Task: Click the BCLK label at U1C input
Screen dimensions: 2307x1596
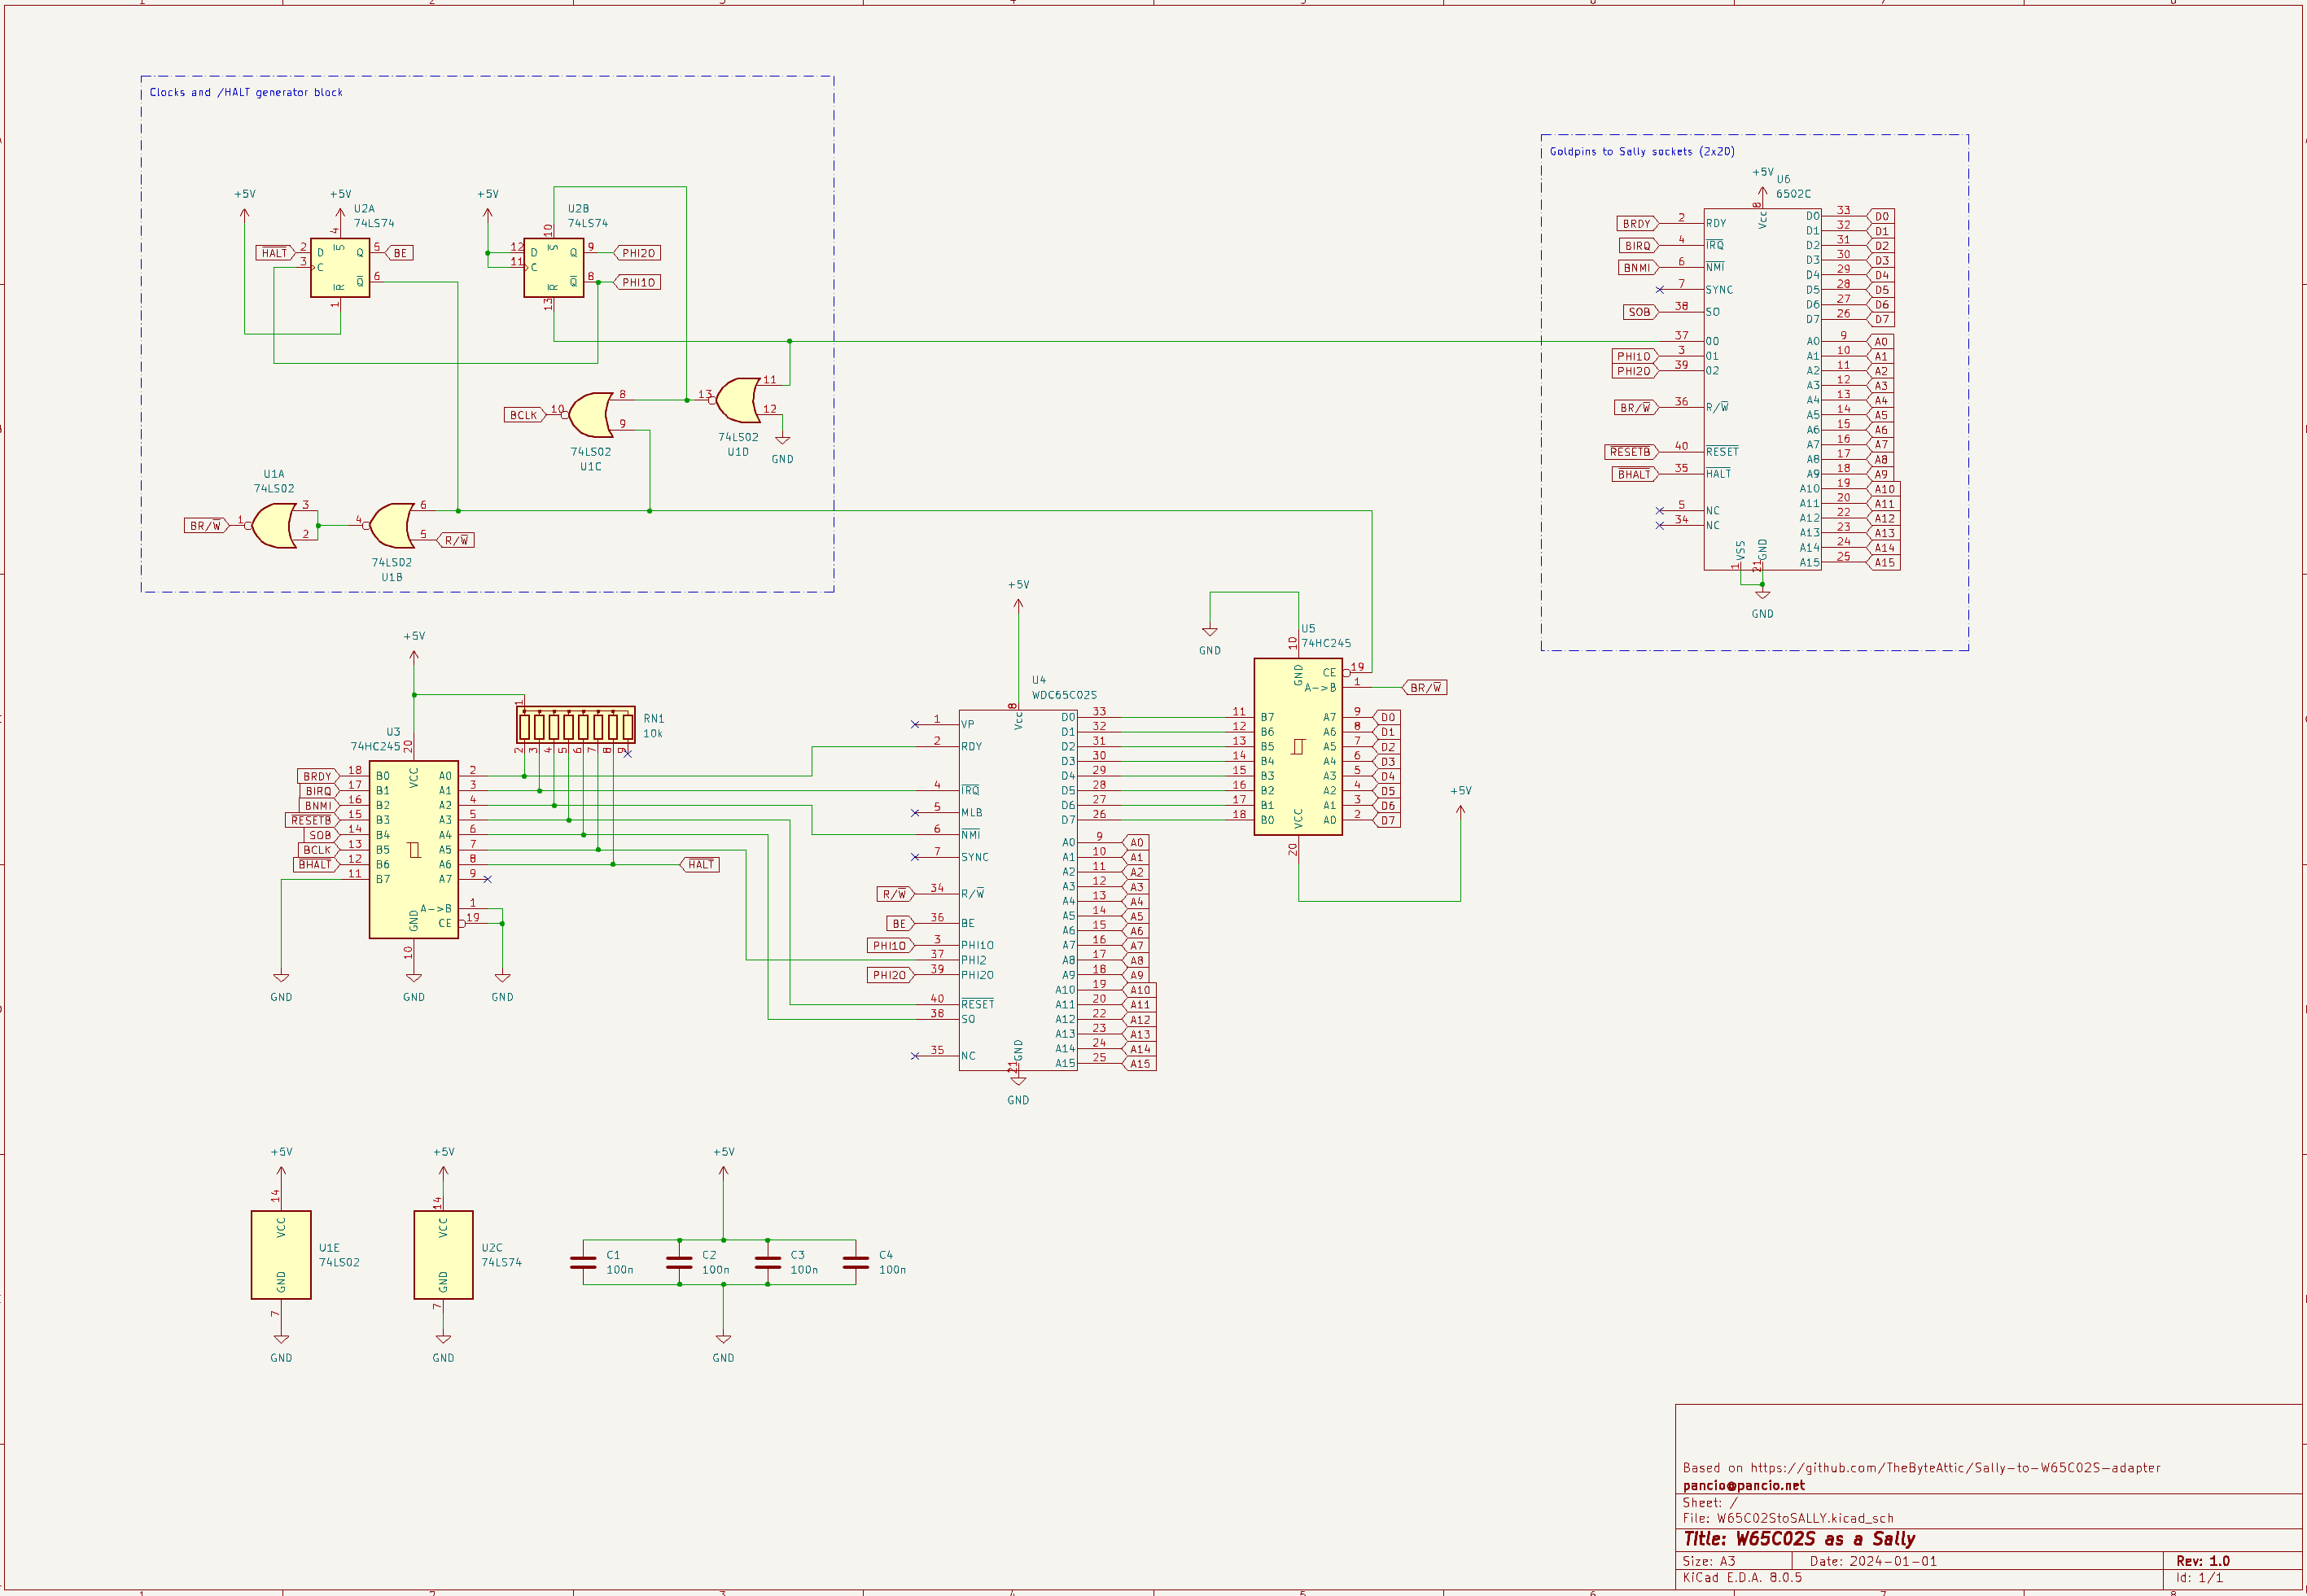Action: click(523, 415)
